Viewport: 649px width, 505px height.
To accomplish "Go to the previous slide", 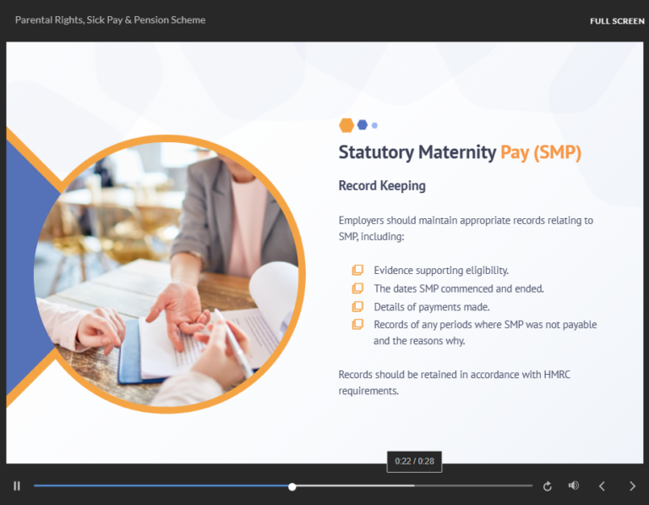I will (603, 486).
